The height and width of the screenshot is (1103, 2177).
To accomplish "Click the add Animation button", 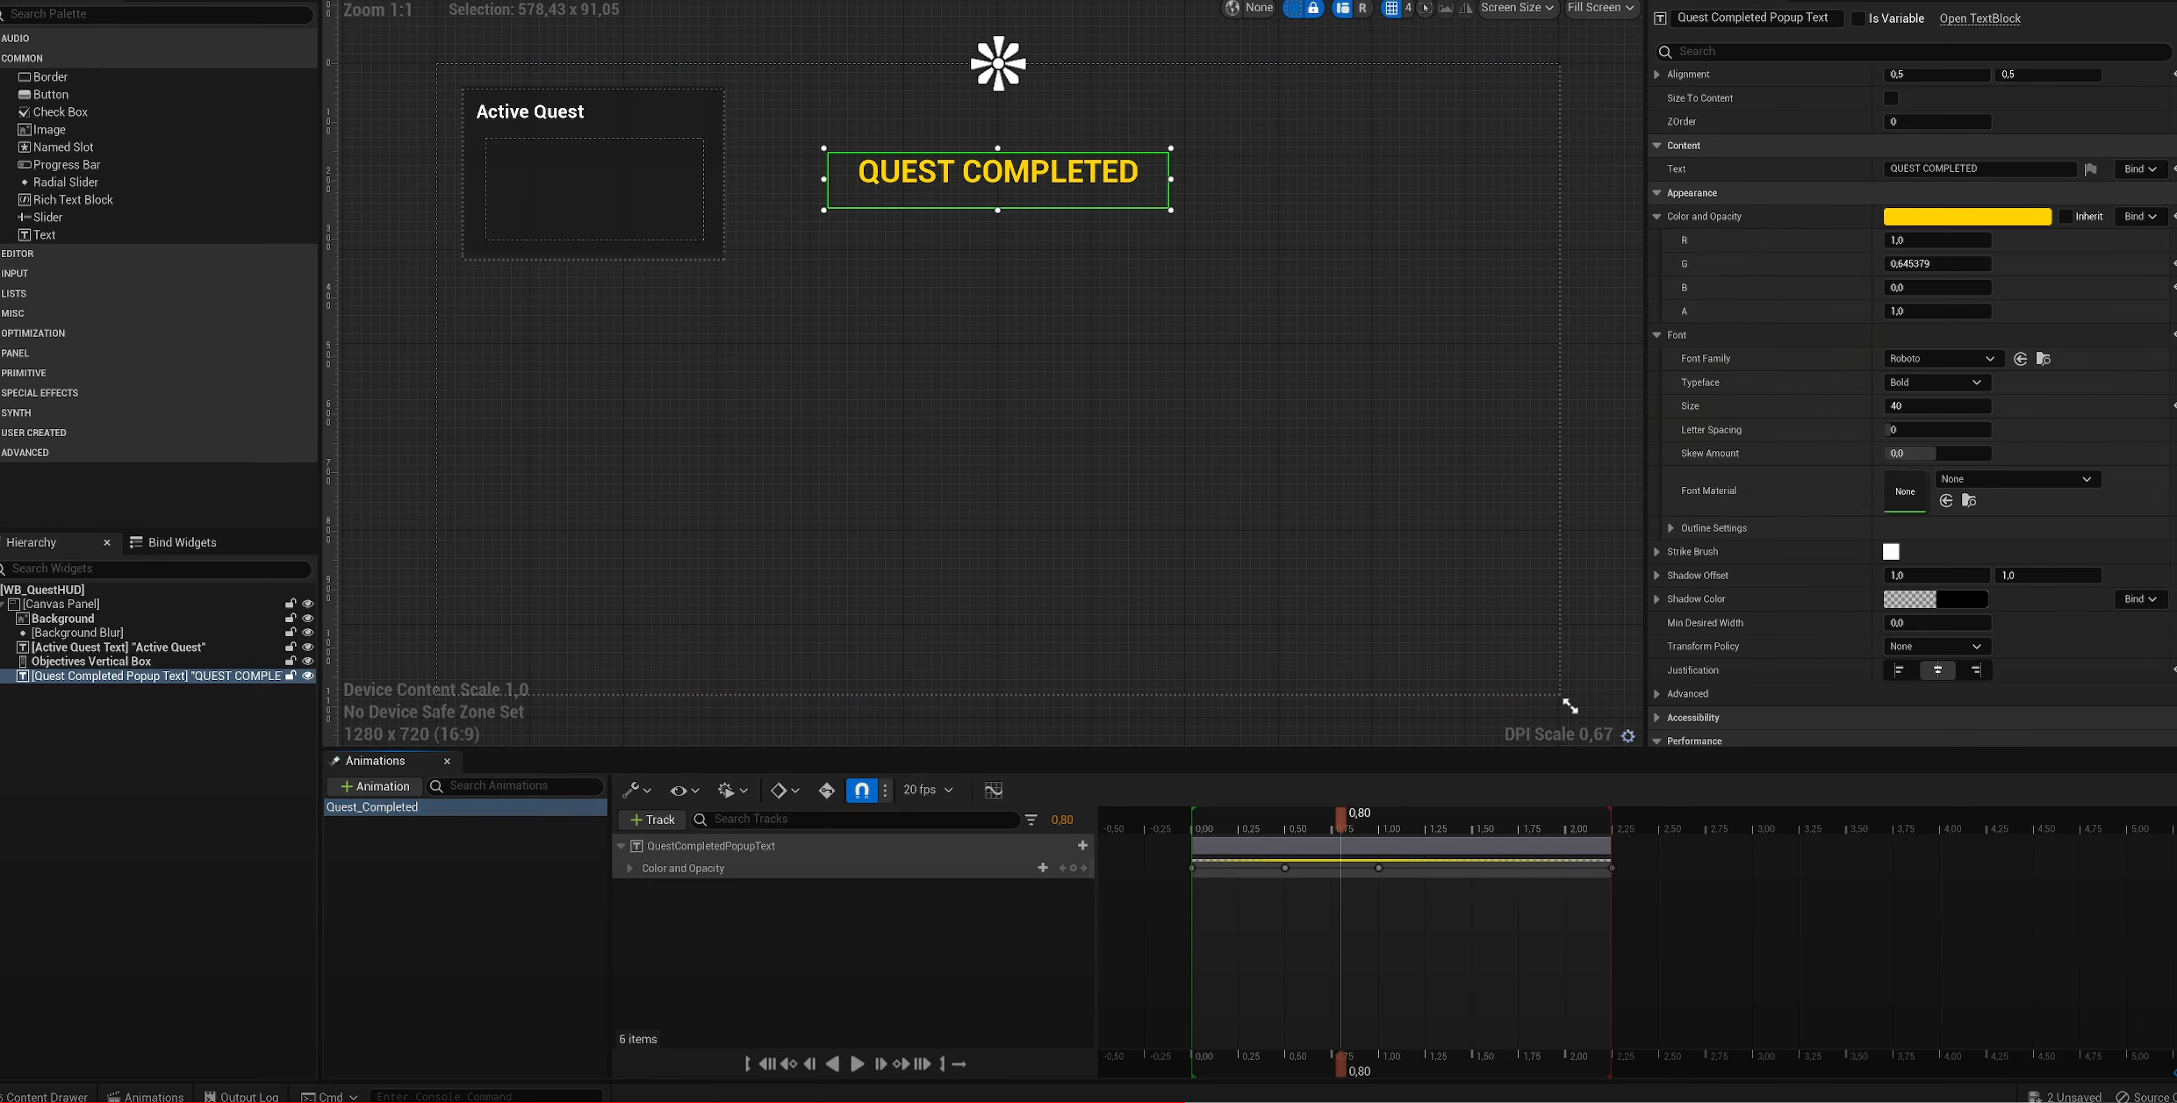I will (375, 786).
